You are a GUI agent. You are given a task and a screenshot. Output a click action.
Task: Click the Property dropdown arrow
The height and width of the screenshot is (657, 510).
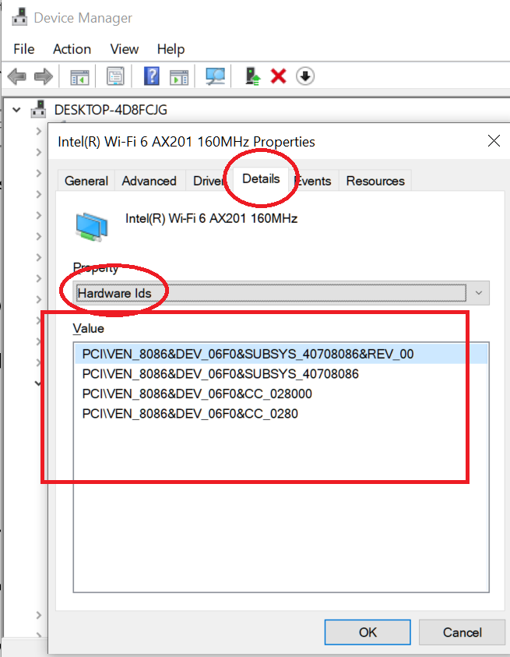(x=479, y=293)
